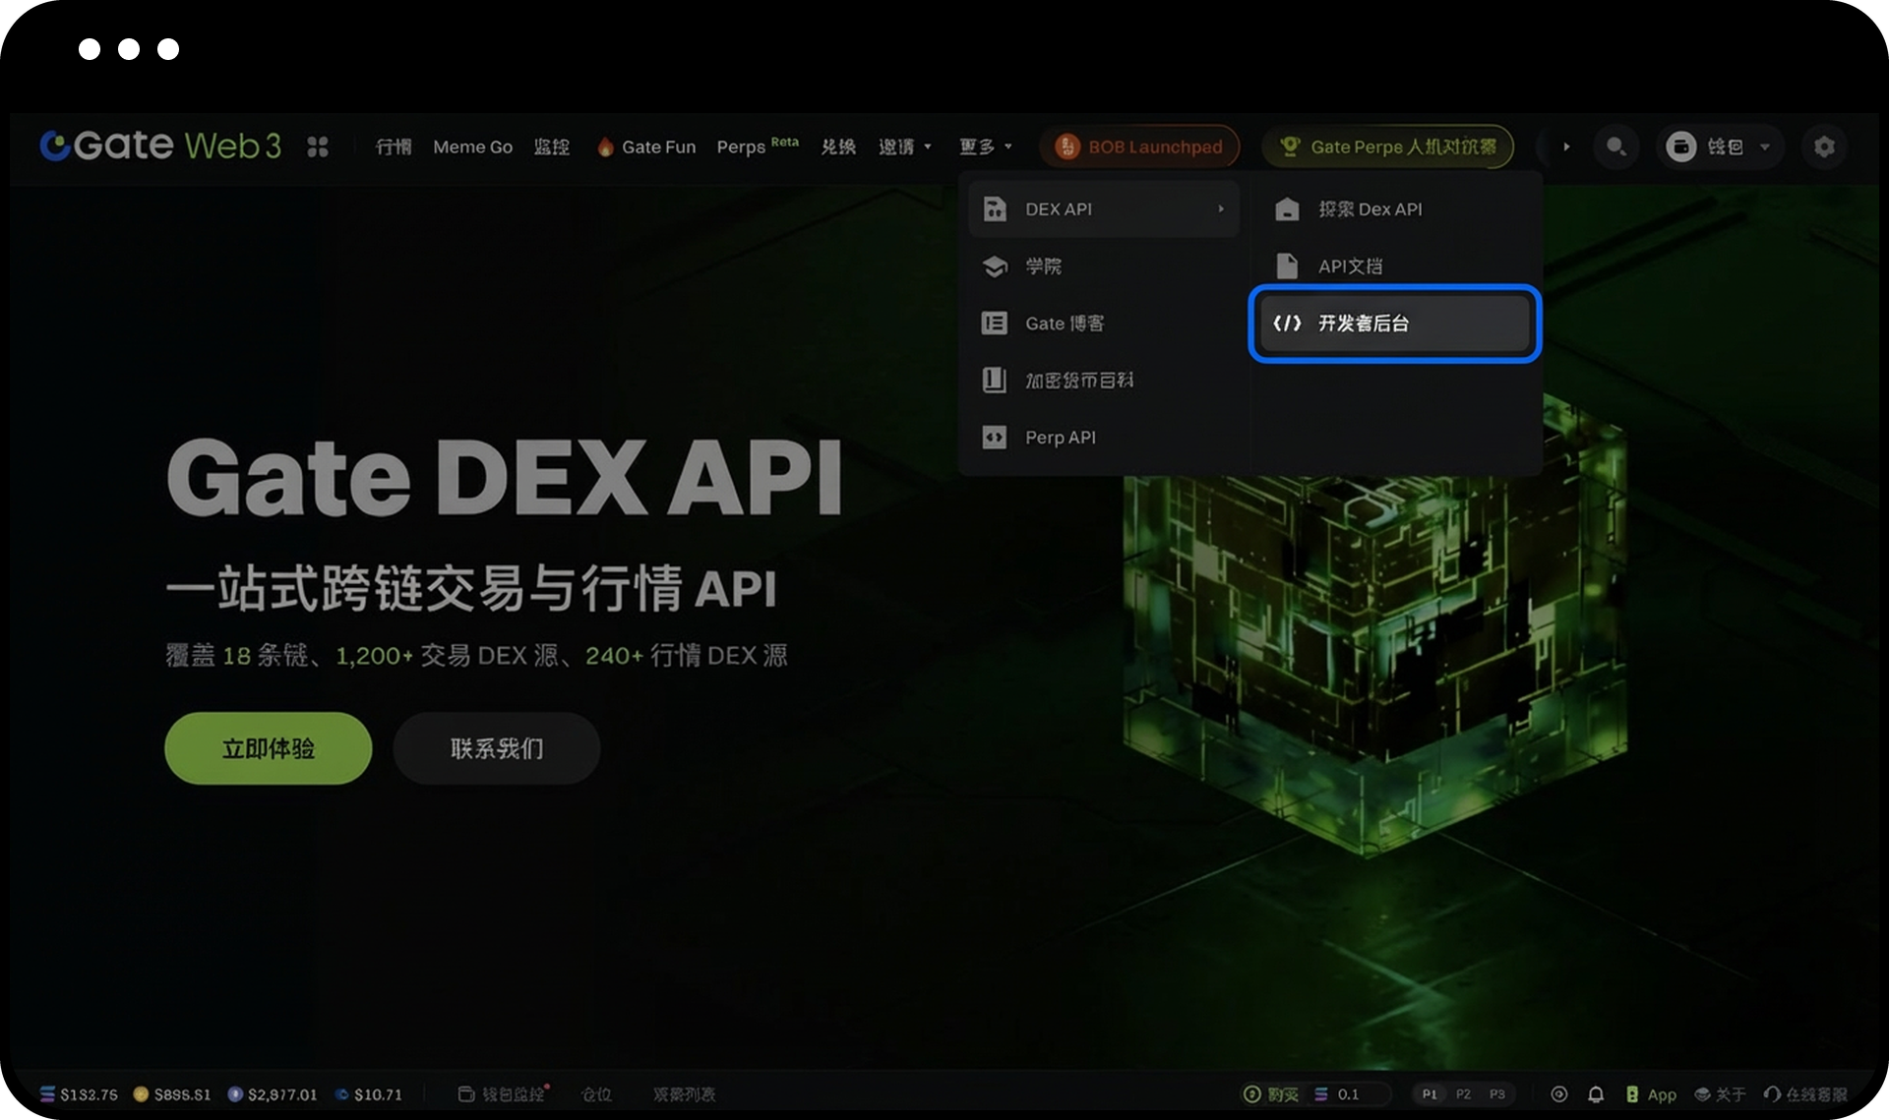Screen dimensions: 1889x1120
Task: Switch to the P2 preset
Action: point(1463,1094)
